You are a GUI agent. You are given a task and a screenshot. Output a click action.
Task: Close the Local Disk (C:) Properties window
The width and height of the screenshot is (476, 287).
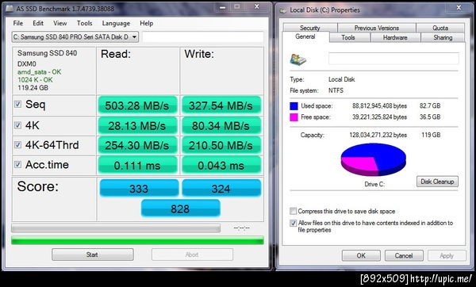coord(459,7)
